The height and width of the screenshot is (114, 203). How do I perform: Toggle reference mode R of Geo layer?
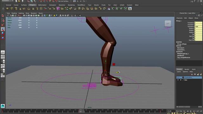coord(180,80)
